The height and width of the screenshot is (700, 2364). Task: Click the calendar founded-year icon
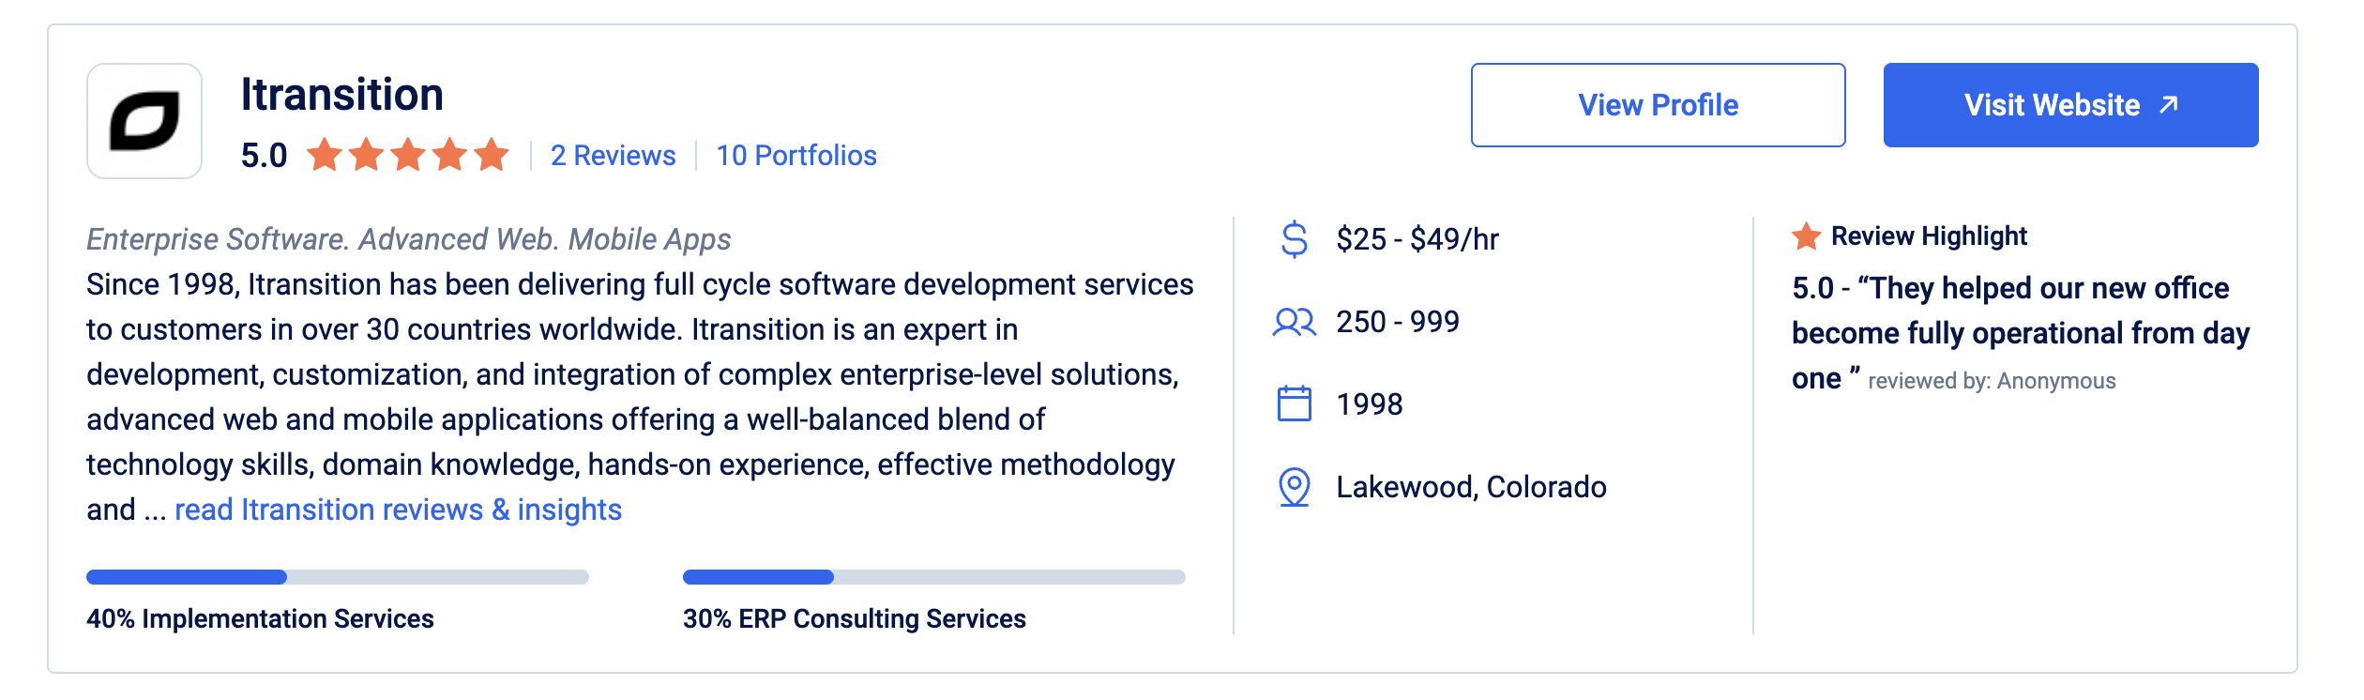pos(1295,404)
